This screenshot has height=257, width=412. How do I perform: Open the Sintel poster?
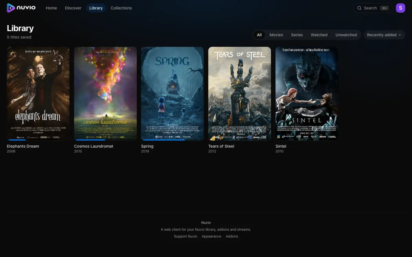coord(307,94)
